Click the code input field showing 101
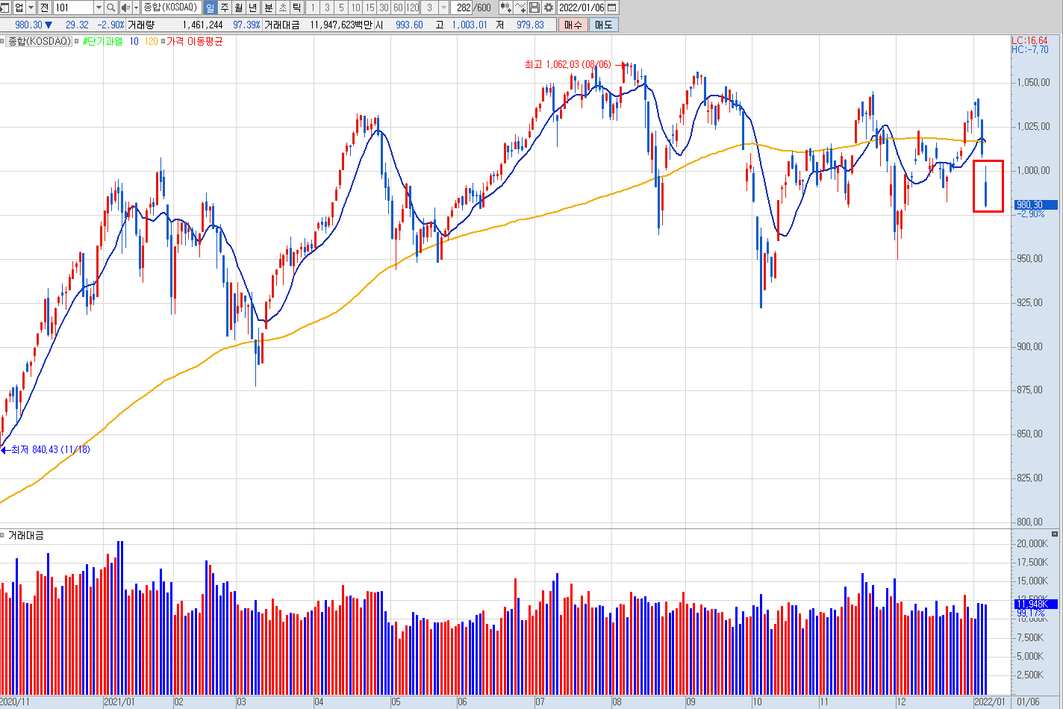The width and height of the screenshot is (1063, 709). pos(73,7)
